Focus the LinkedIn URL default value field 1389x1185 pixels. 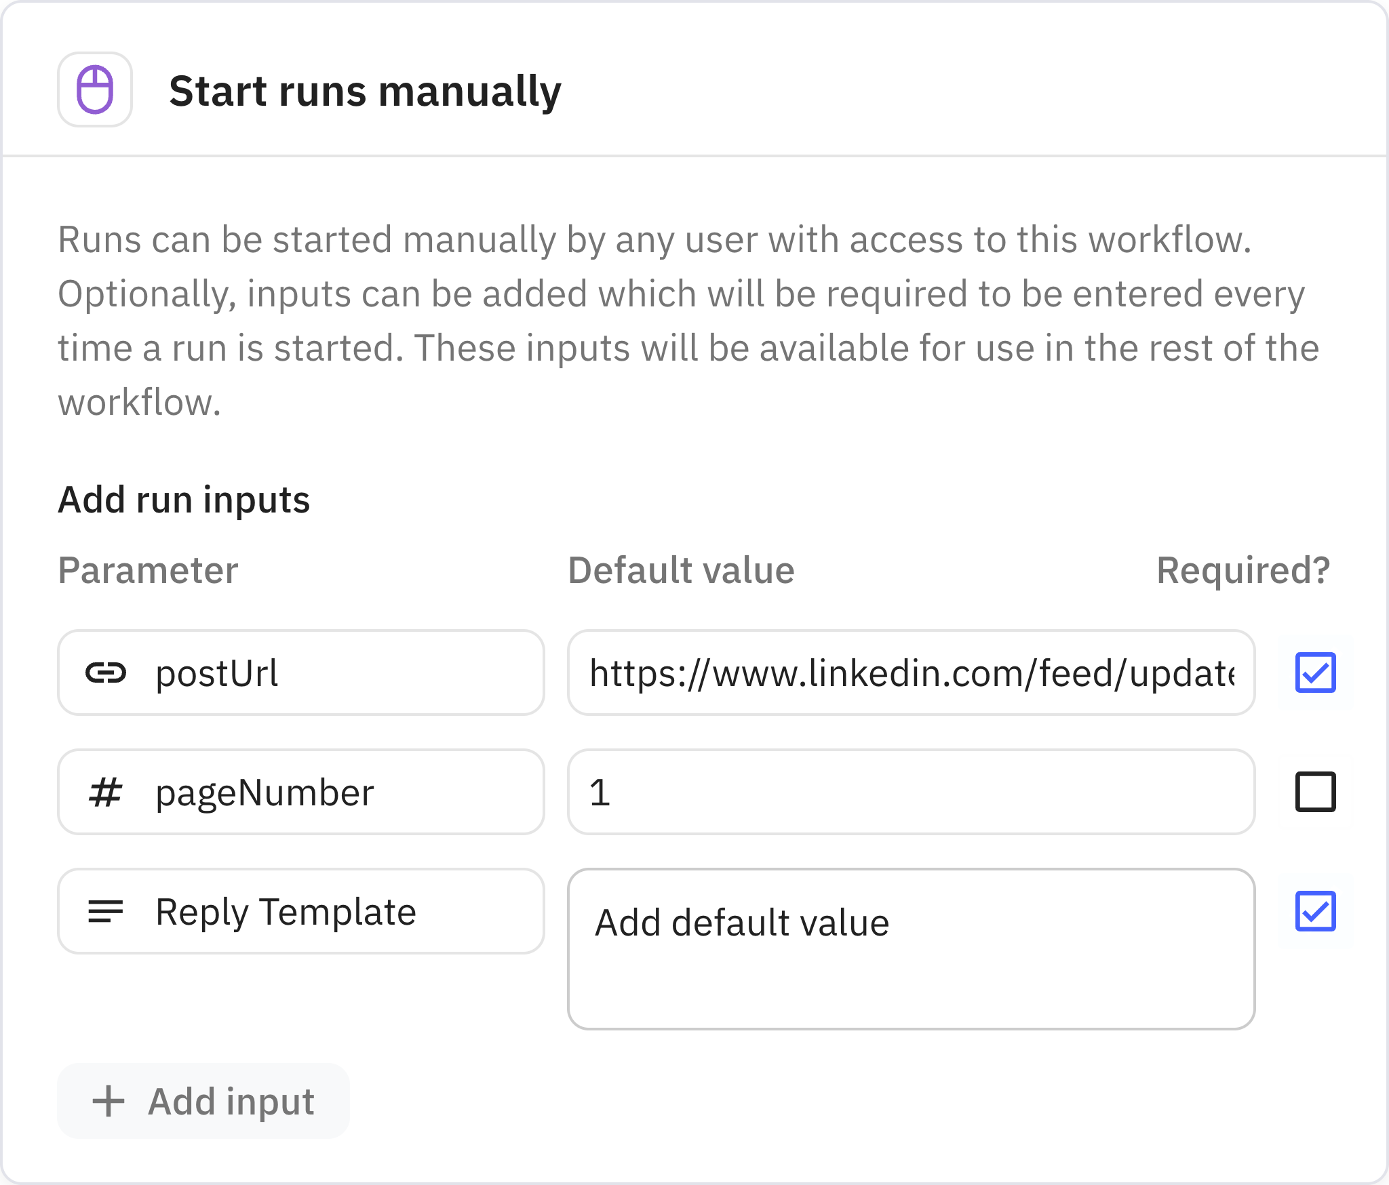[x=911, y=673]
